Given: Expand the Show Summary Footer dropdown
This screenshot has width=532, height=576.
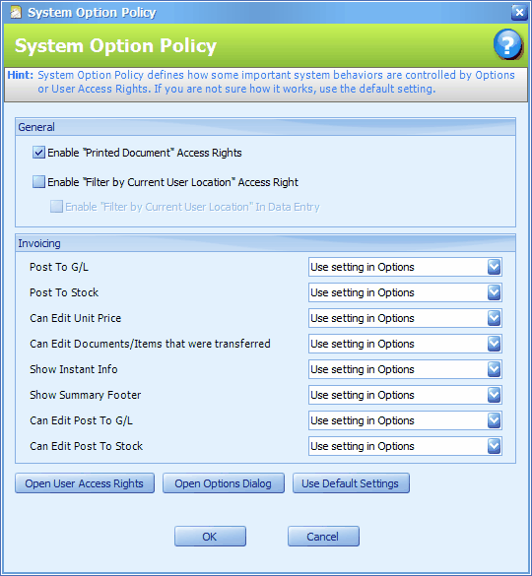Looking at the screenshot, I should [494, 395].
